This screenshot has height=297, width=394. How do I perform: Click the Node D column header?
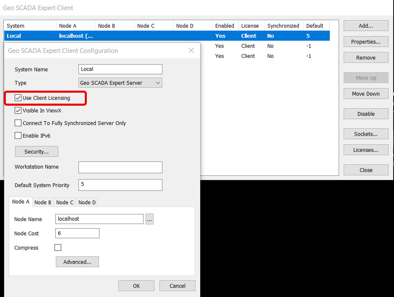(193, 26)
